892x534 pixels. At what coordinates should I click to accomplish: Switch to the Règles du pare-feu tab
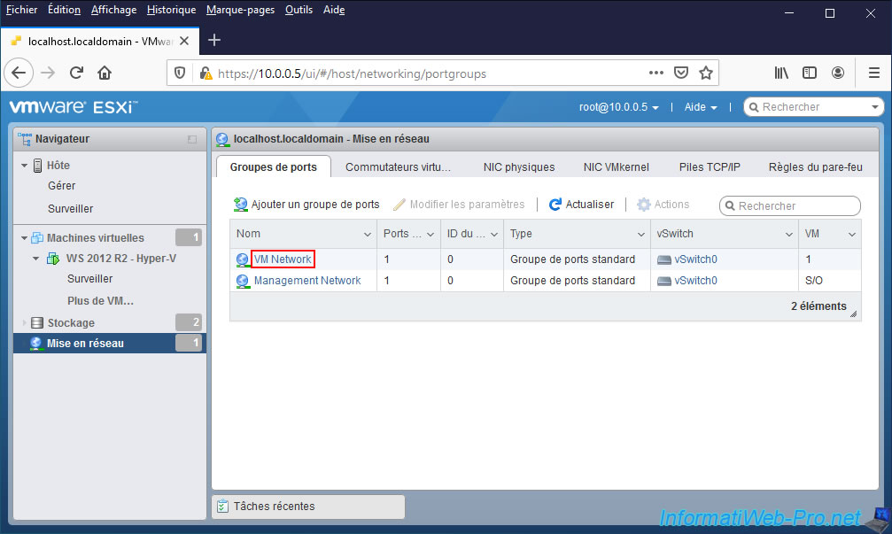[815, 167]
